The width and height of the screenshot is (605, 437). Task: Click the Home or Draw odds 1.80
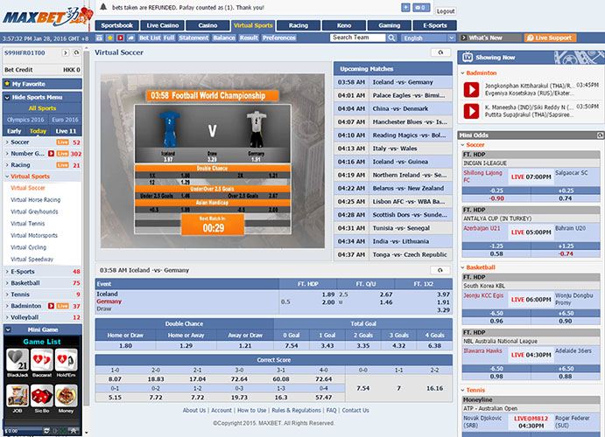(125, 346)
